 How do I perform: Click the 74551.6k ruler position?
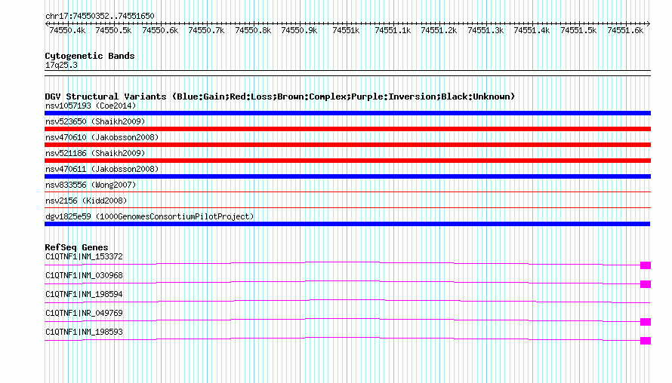(x=625, y=30)
